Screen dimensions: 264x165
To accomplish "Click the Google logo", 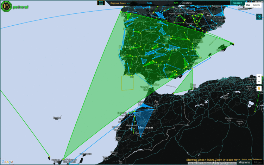I will (7, 162).
